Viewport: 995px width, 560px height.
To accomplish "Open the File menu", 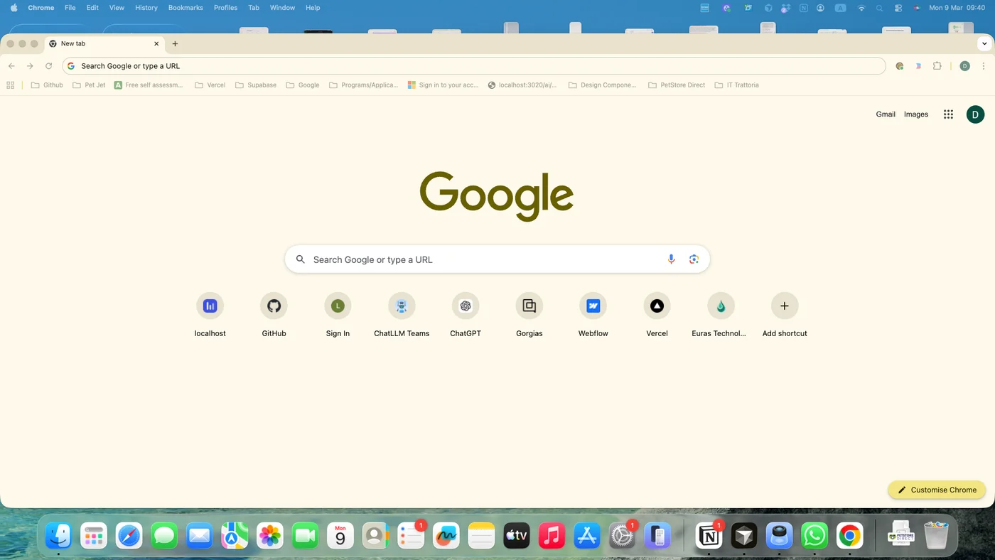I will (x=70, y=8).
